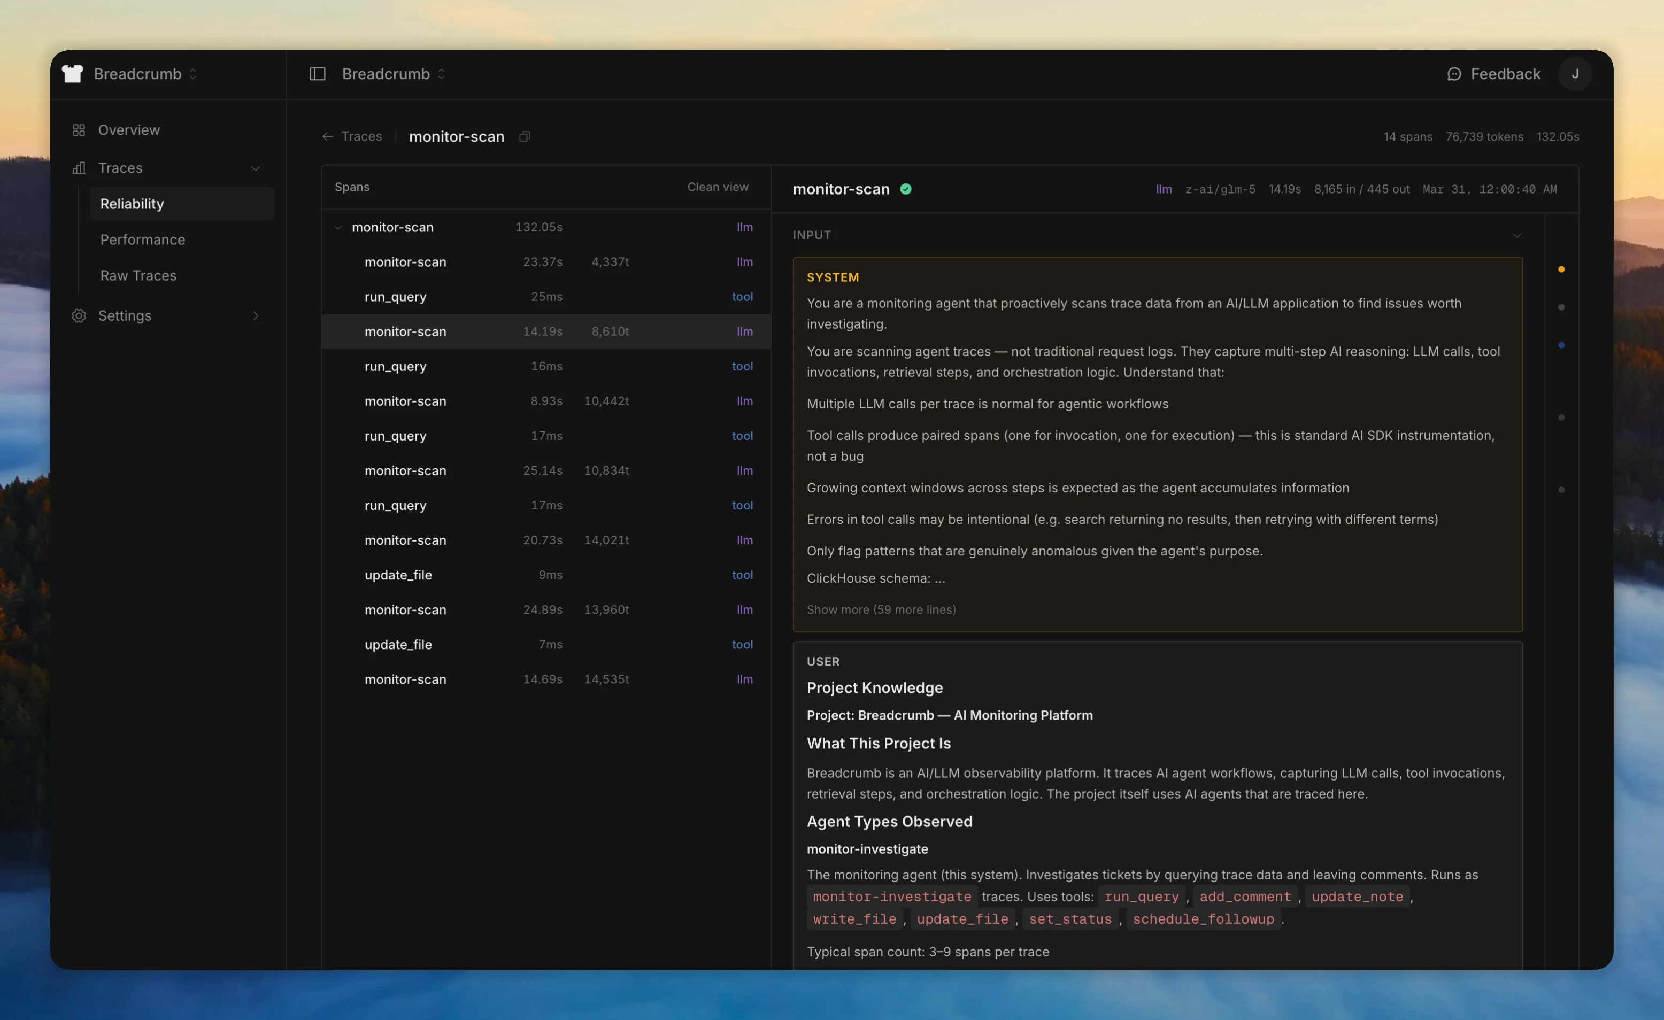The height and width of the screenshot is (1020, 1664).
Task: Jump to orange marker in message minimap
Action: [x=1561, y=269]
